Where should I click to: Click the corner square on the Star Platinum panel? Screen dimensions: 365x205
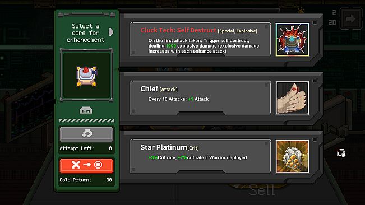tap(315, 139)
